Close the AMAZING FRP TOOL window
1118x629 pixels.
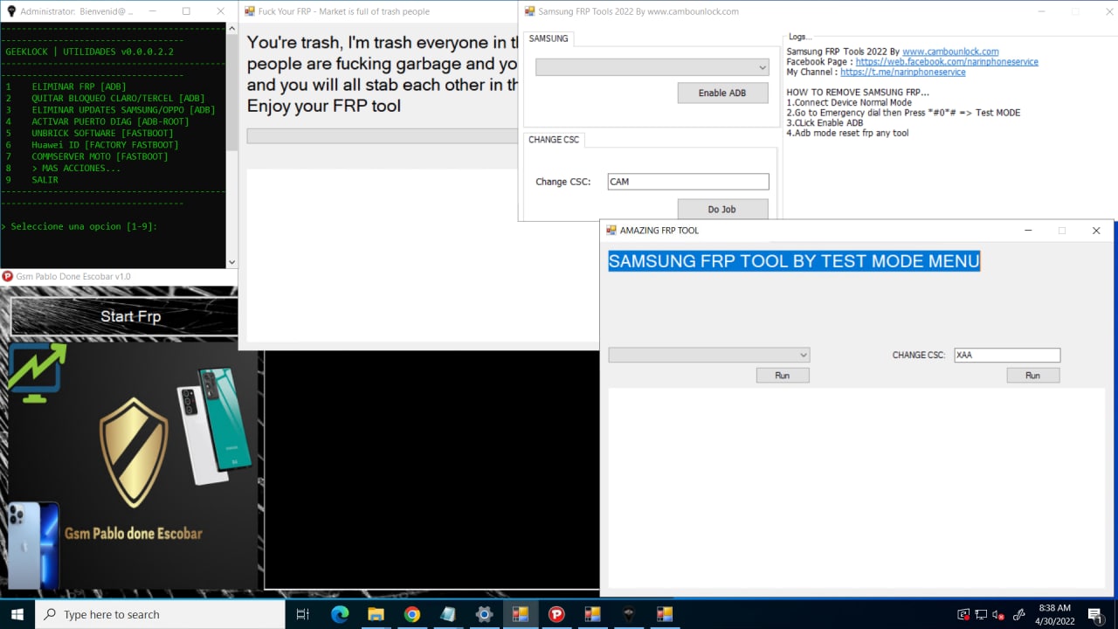(1096, 231)
